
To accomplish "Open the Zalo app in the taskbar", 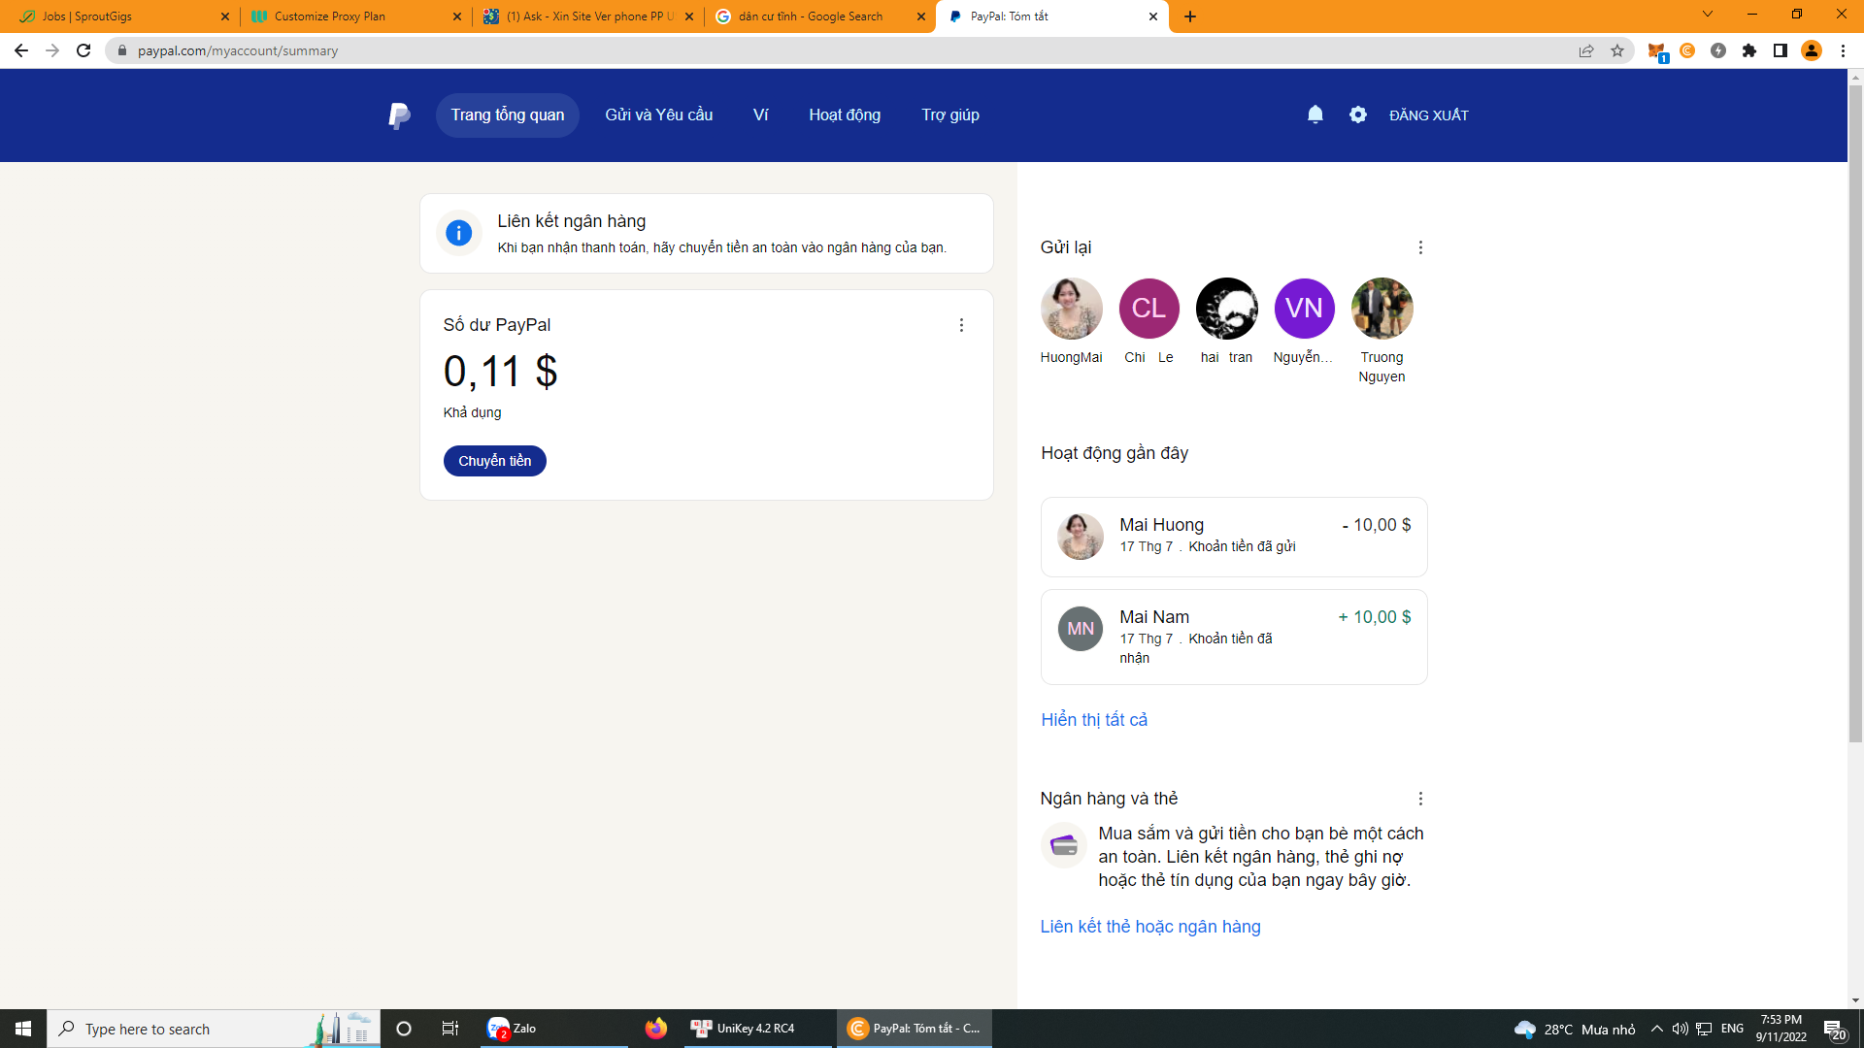I will pyautogui.click(x=514, y=1029).
